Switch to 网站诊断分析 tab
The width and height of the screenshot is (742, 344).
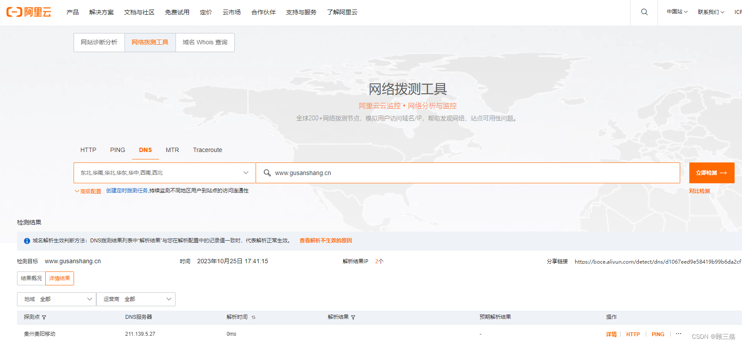[x=99, y=43]
